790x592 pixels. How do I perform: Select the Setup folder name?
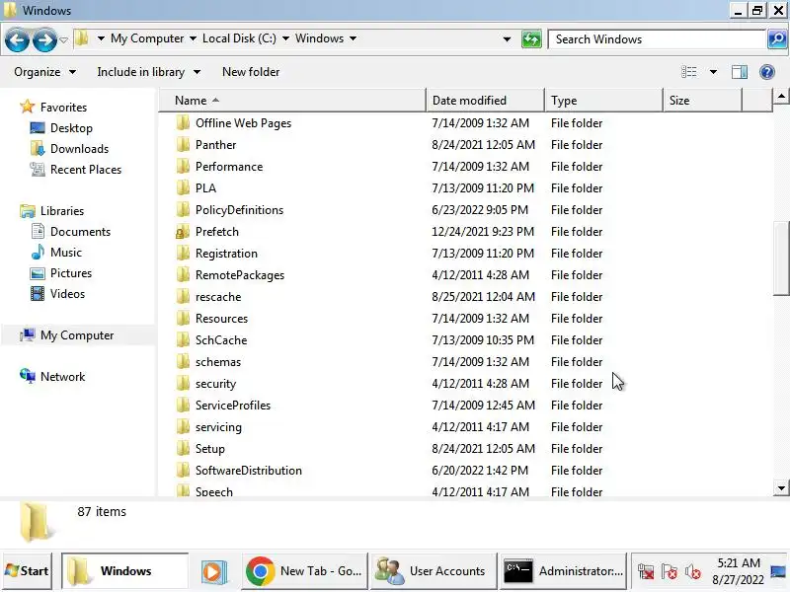point(210,449)
